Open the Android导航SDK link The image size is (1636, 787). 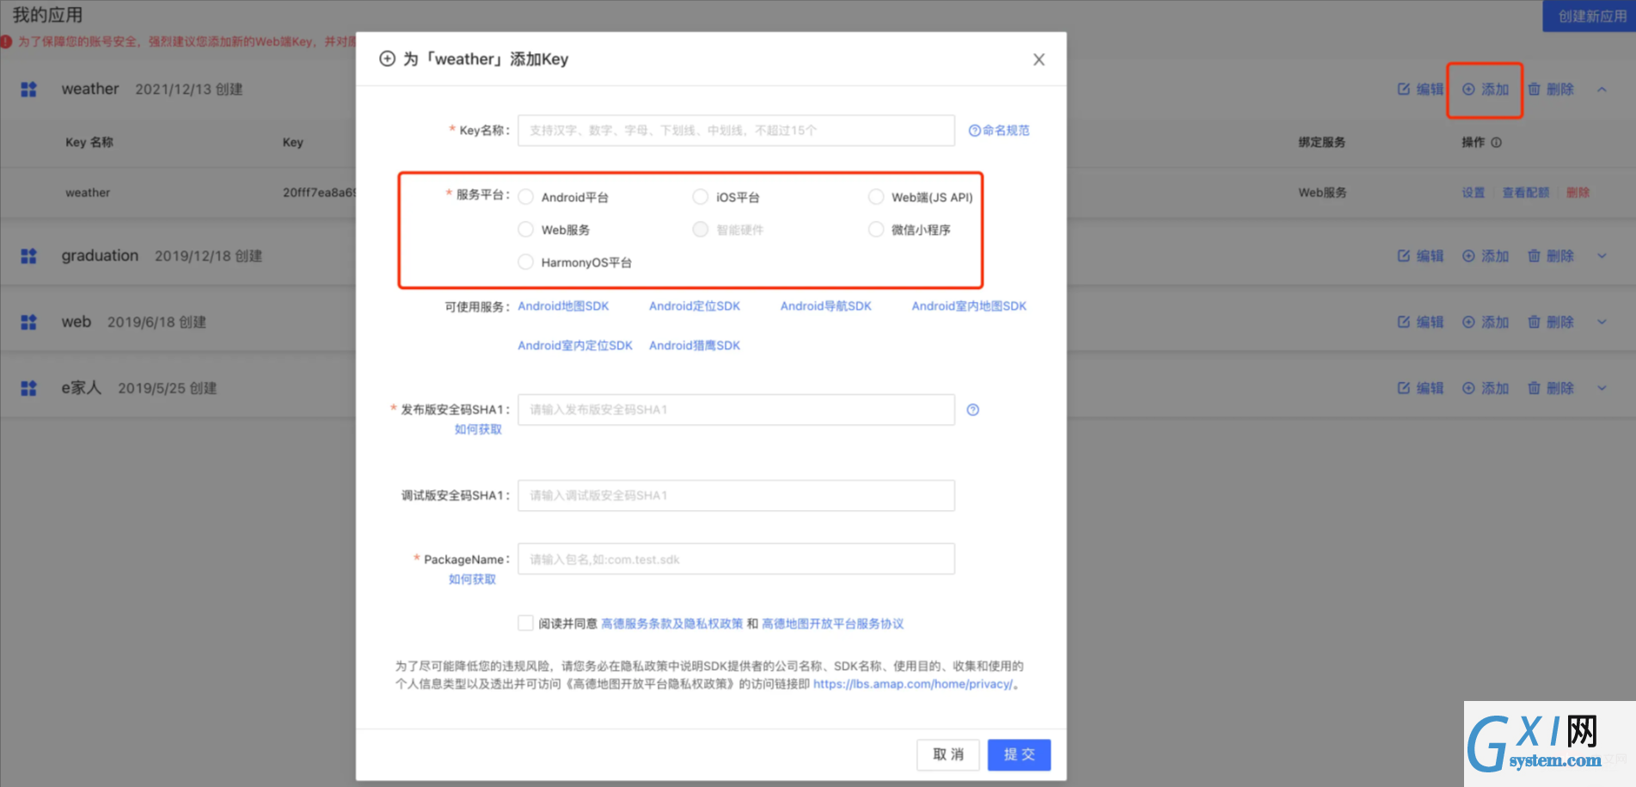coord(826,306)
